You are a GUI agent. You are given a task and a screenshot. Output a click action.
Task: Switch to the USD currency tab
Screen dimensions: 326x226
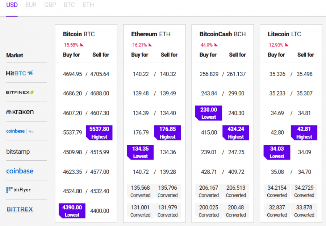12,5
